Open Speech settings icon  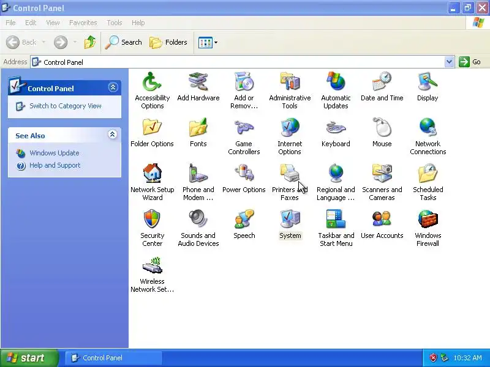click(244, 224)
